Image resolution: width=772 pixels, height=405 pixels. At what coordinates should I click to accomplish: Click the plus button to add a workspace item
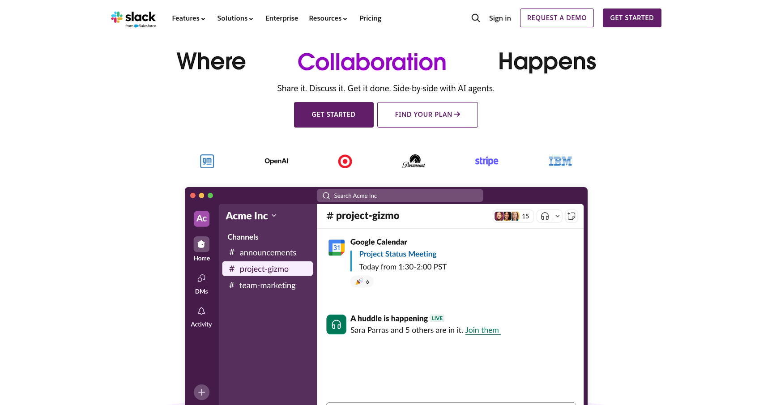(201, 392)
